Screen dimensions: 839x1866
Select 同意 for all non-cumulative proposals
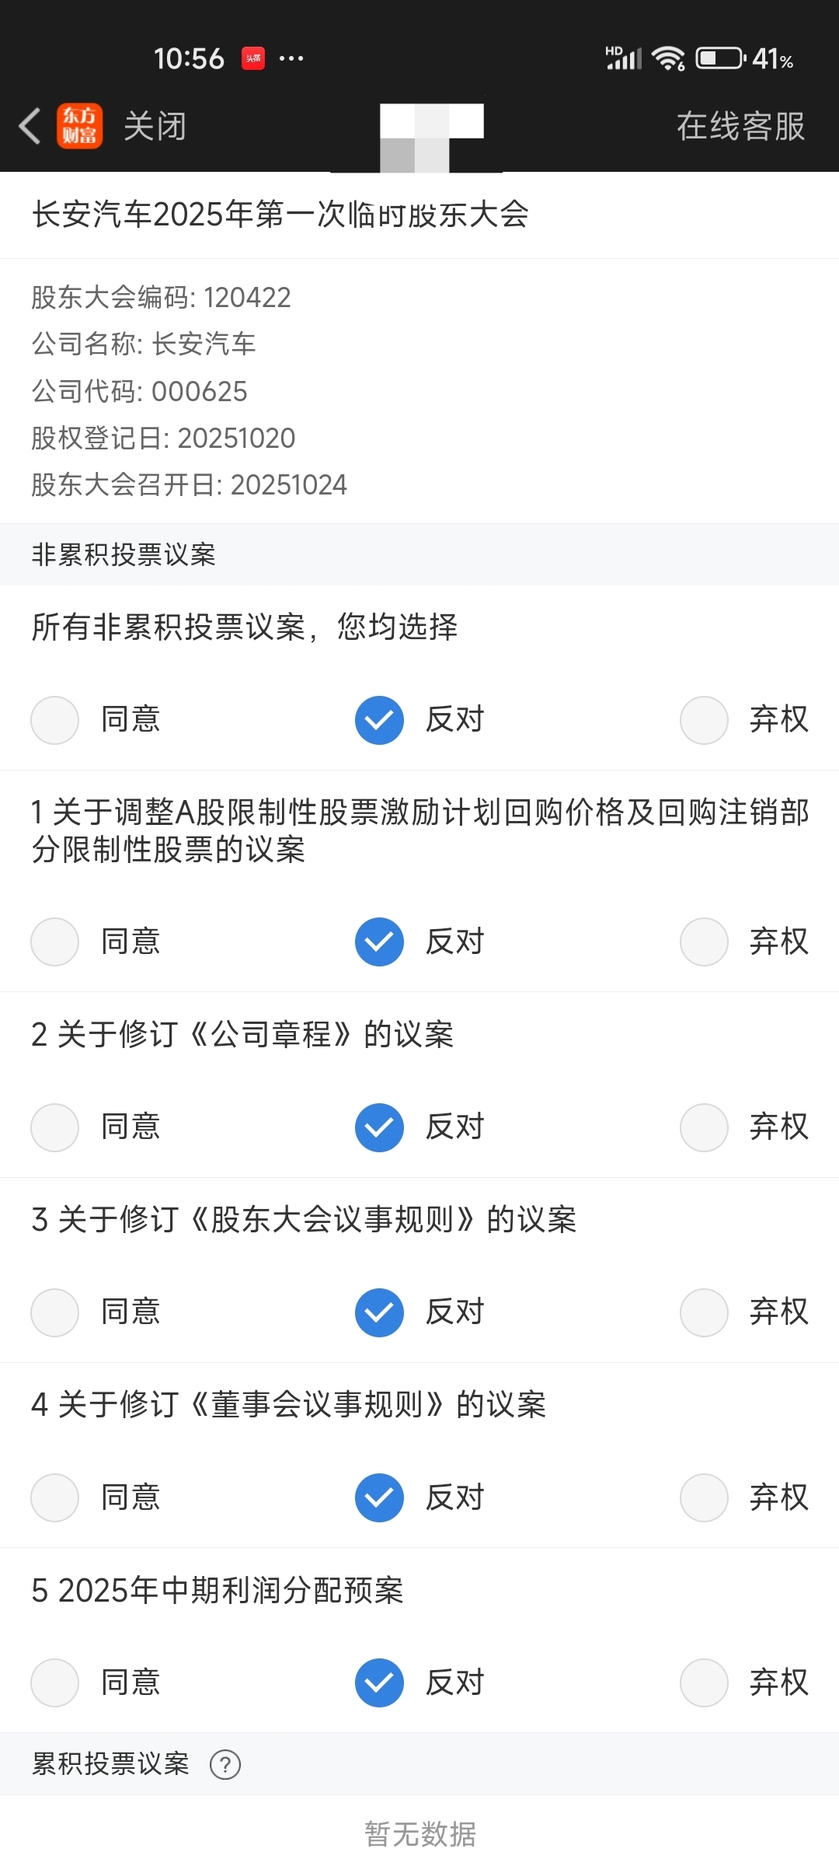click(x=55, y=720)
